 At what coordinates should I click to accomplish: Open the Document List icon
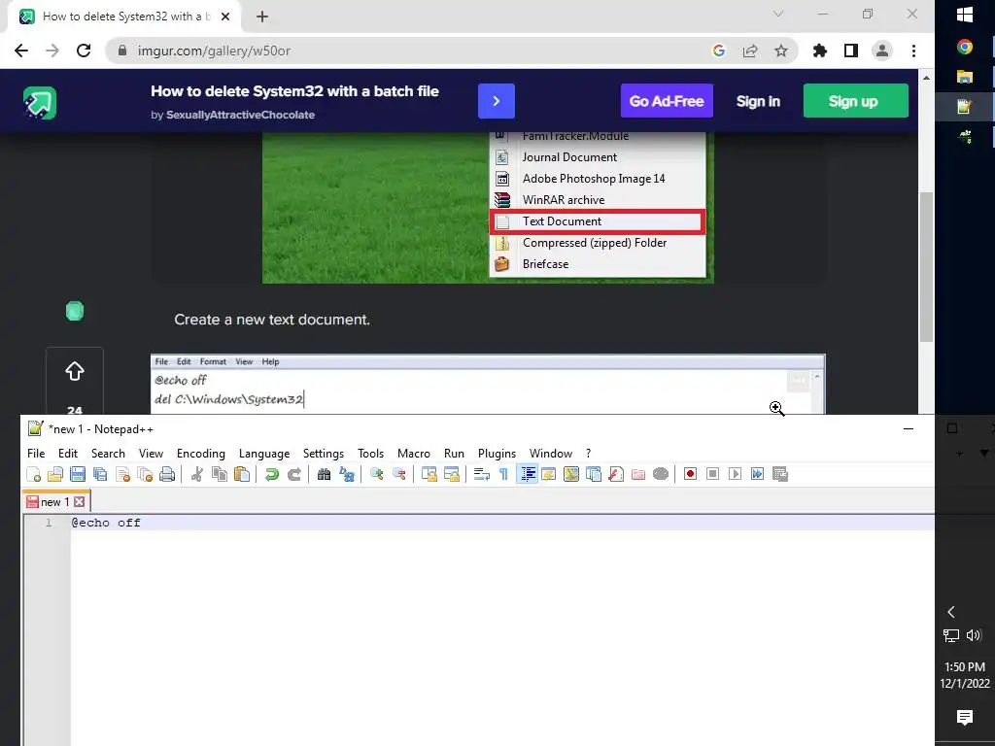pos(594,474)
